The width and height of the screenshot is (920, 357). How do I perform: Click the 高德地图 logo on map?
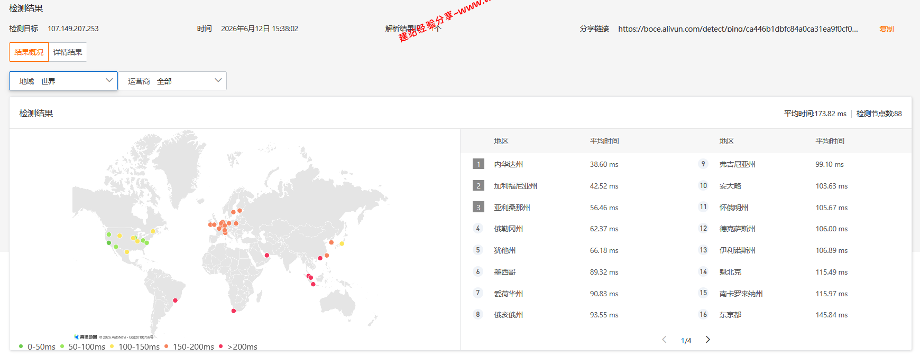coord(86,337)
